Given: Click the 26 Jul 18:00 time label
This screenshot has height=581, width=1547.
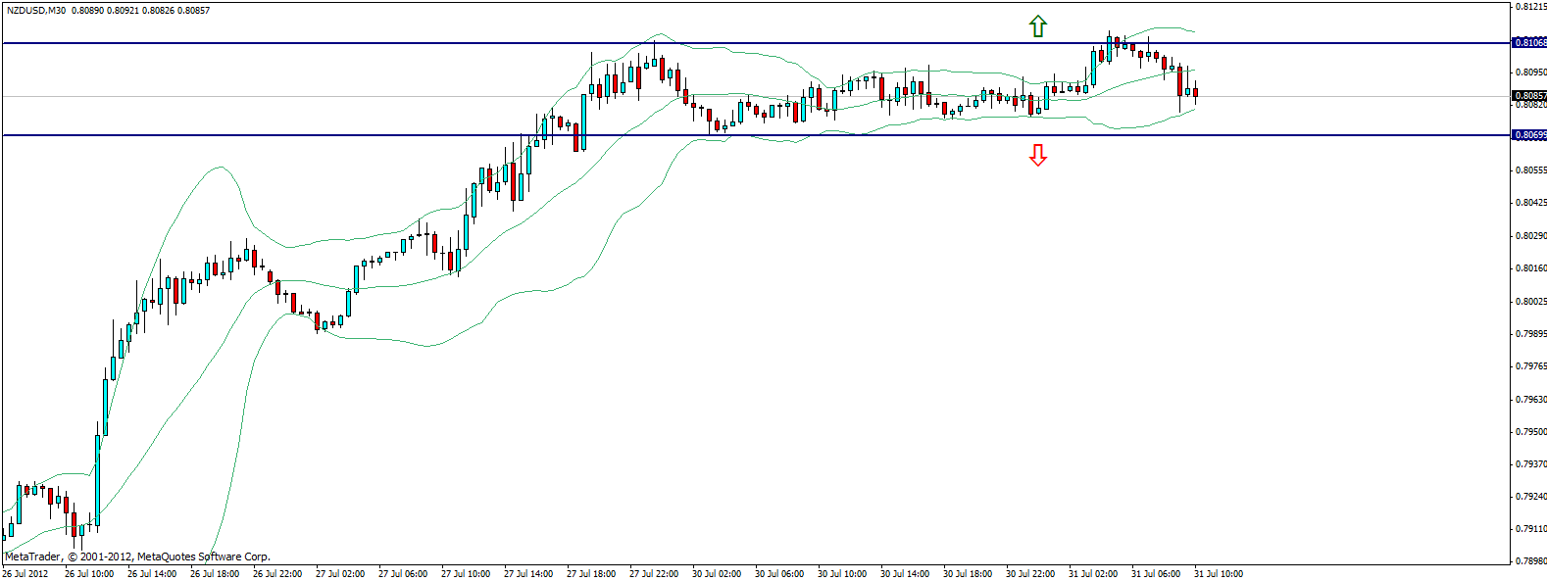Looking at the screenshot, I should (x=215, y=574).
